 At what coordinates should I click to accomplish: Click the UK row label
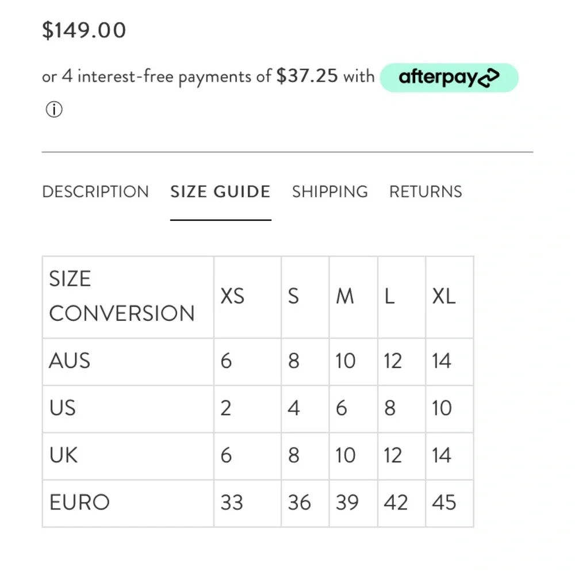pyautogui.click(x=64, y=455)
